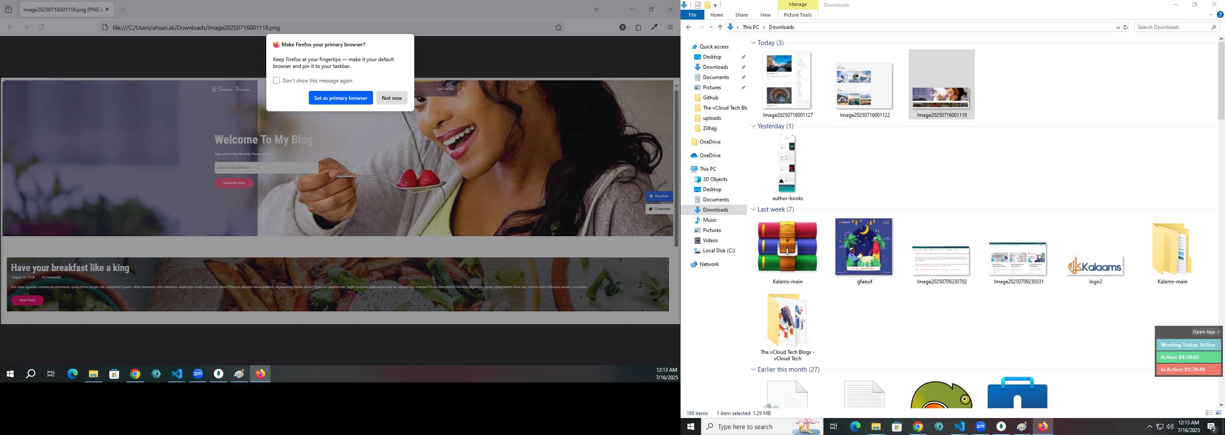Go back in File Explorer navigation
1225x435 pixels.
coord(689,27)
